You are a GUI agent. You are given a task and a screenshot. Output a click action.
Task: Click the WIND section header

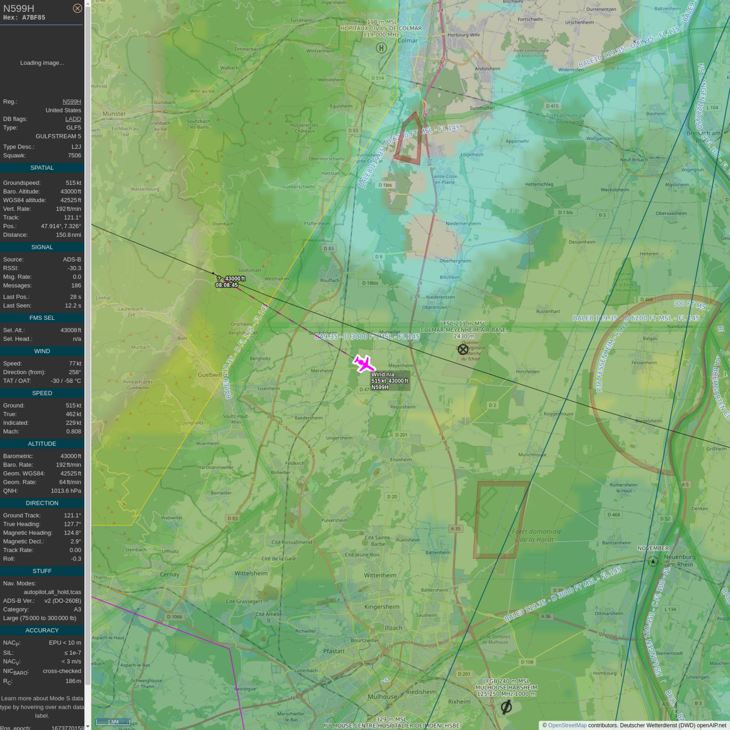(42, 351)
